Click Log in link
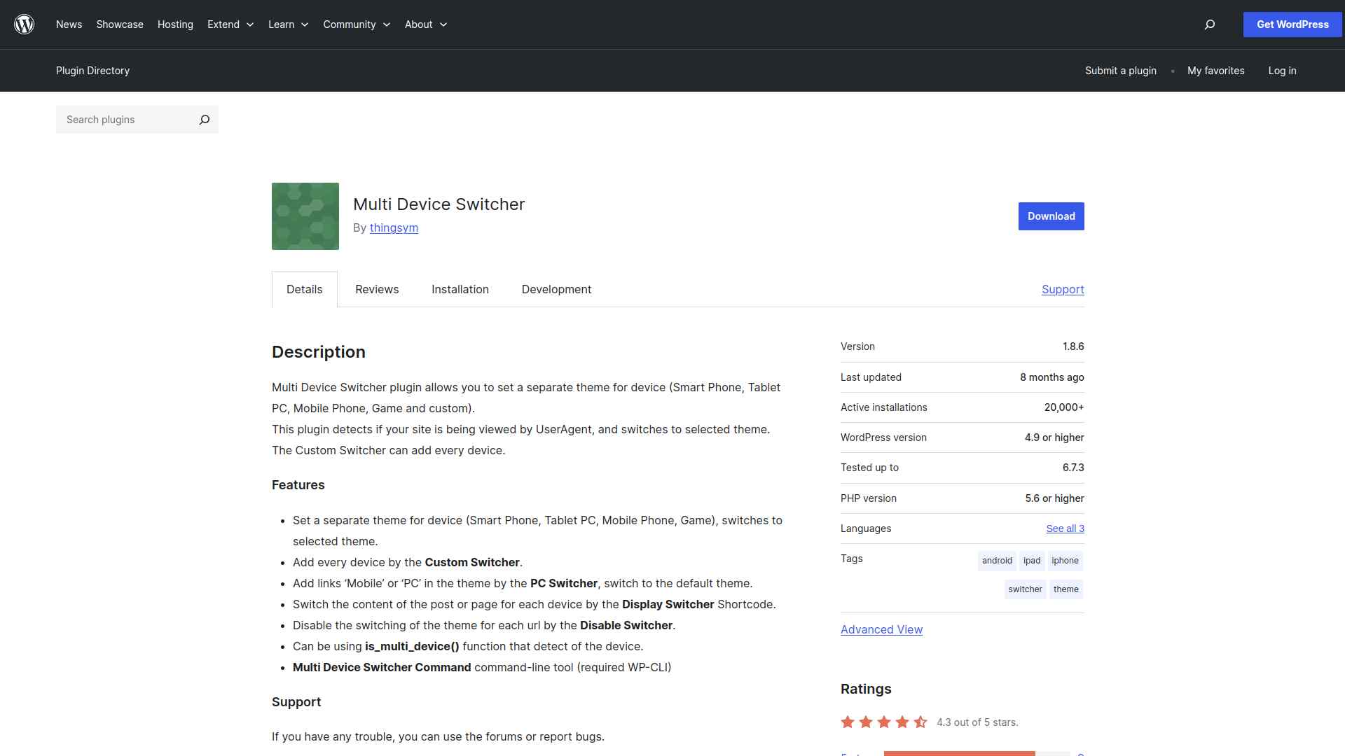The image size is (1345, 756). click(1282, 71)
